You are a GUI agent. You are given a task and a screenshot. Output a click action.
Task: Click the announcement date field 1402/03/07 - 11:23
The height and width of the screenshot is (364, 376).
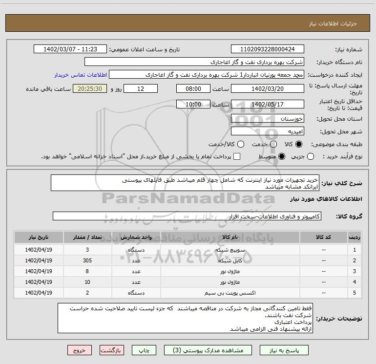tap(70, 49)
